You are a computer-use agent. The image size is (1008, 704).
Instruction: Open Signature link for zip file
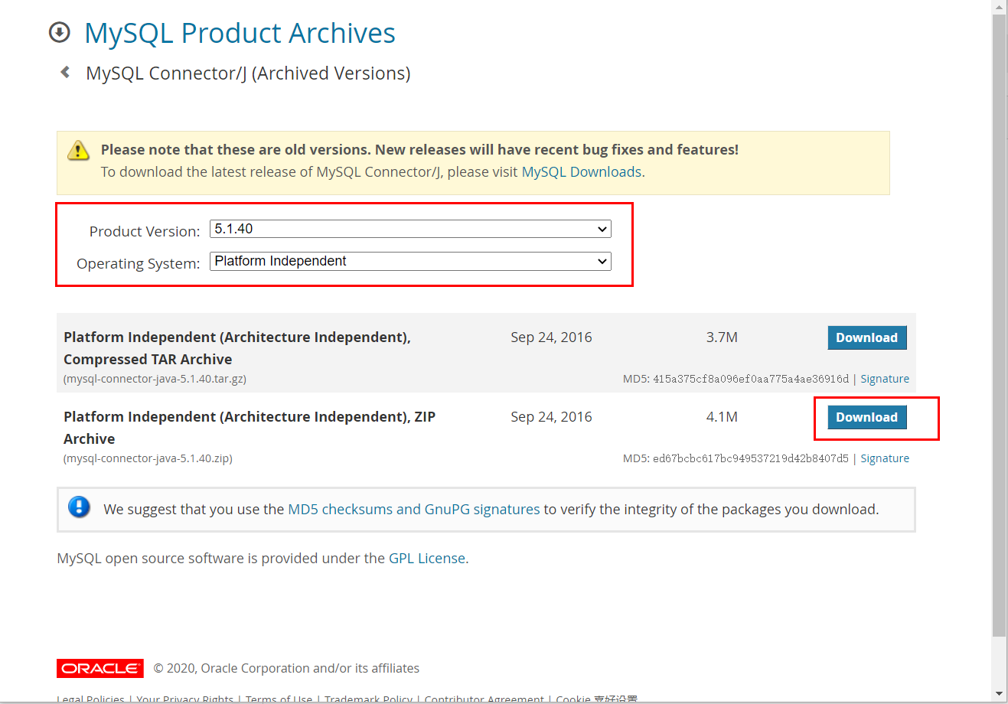tap(885, 458)
